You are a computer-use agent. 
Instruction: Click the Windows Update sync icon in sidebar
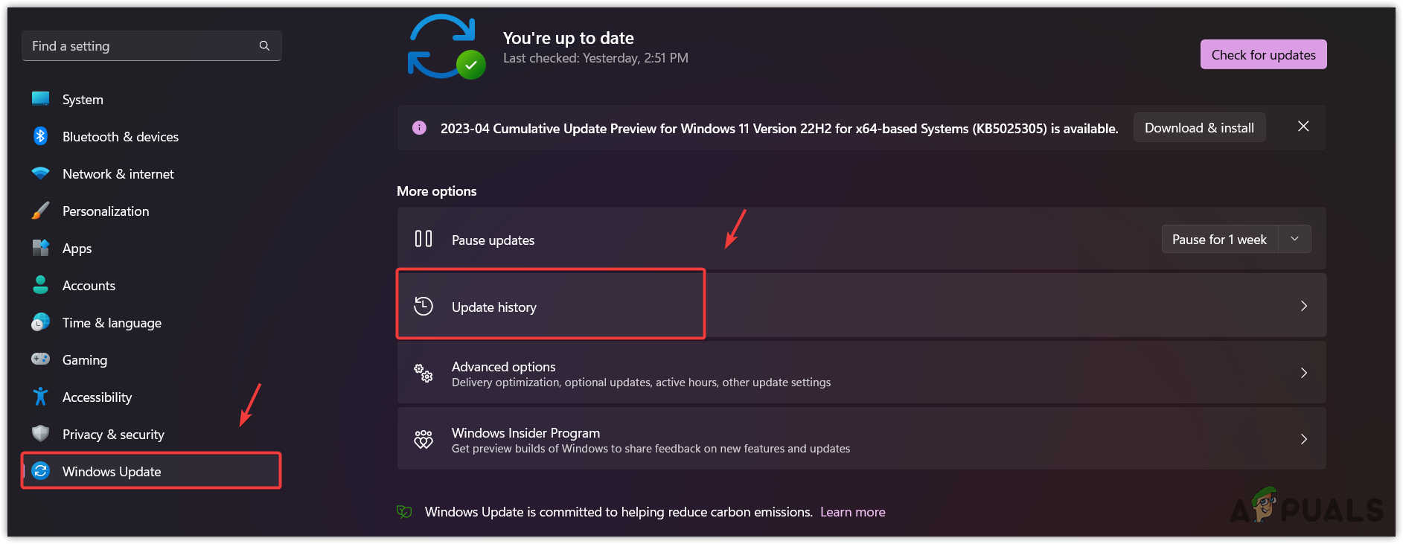point(41,471)
